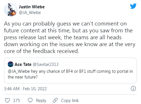Click the reply speech bubble icon
Viewport: 141px width, 104px height.
30,100
